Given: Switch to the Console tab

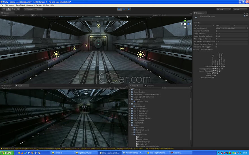Looking at the screenshot, I should pos(149,86).
